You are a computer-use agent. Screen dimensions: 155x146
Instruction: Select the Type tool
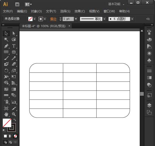(x=14, y=46)
